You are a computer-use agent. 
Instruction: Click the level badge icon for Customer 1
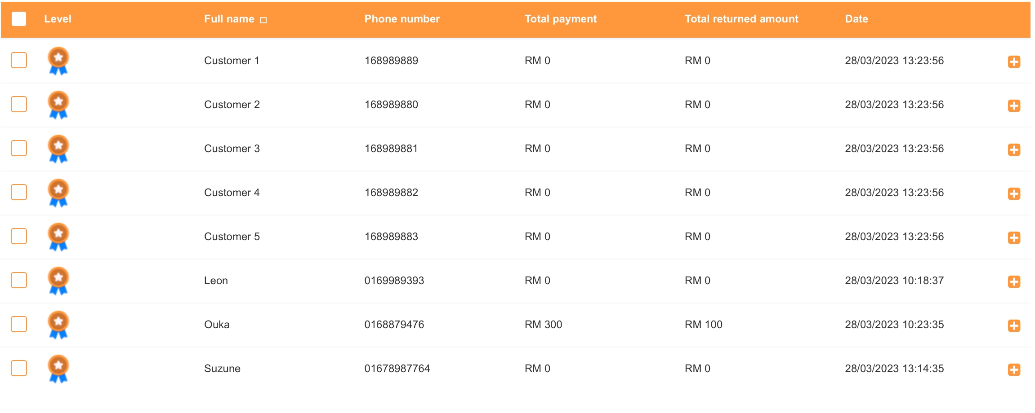[x=58, y=61]
